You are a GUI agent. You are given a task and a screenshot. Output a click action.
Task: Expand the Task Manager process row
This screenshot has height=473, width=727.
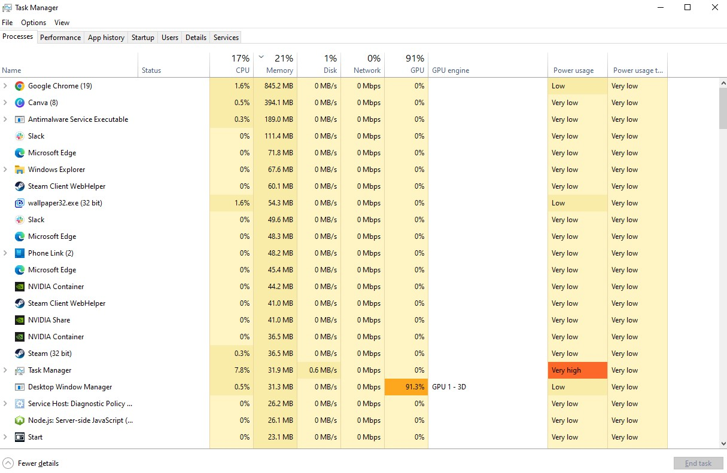click(5, 370)
